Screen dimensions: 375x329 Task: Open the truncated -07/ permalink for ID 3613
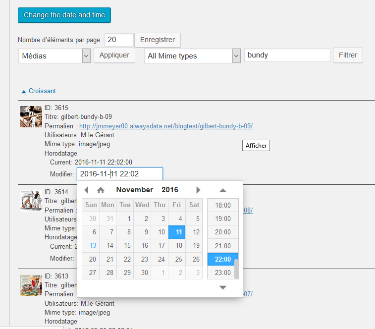point(248,294)
